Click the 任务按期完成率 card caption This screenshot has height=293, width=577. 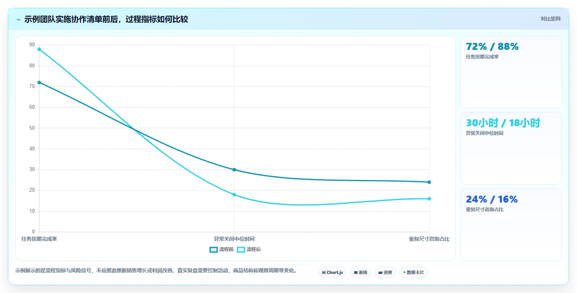[482, 57]
